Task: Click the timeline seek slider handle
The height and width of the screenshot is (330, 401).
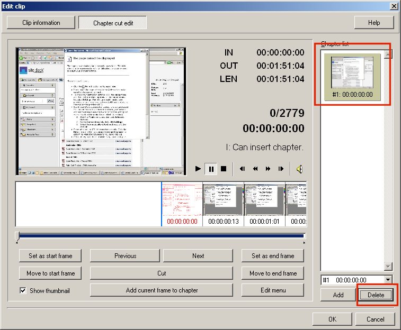Action: [17, 236]
